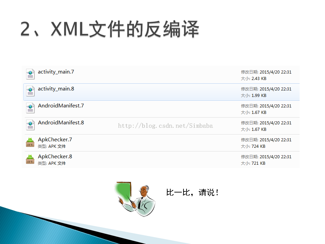The width and height of the screenshot is (325, 244).
Task: Click the ApkChecker.8 file name
Action: pyautogui.click(x=55, y=157)
